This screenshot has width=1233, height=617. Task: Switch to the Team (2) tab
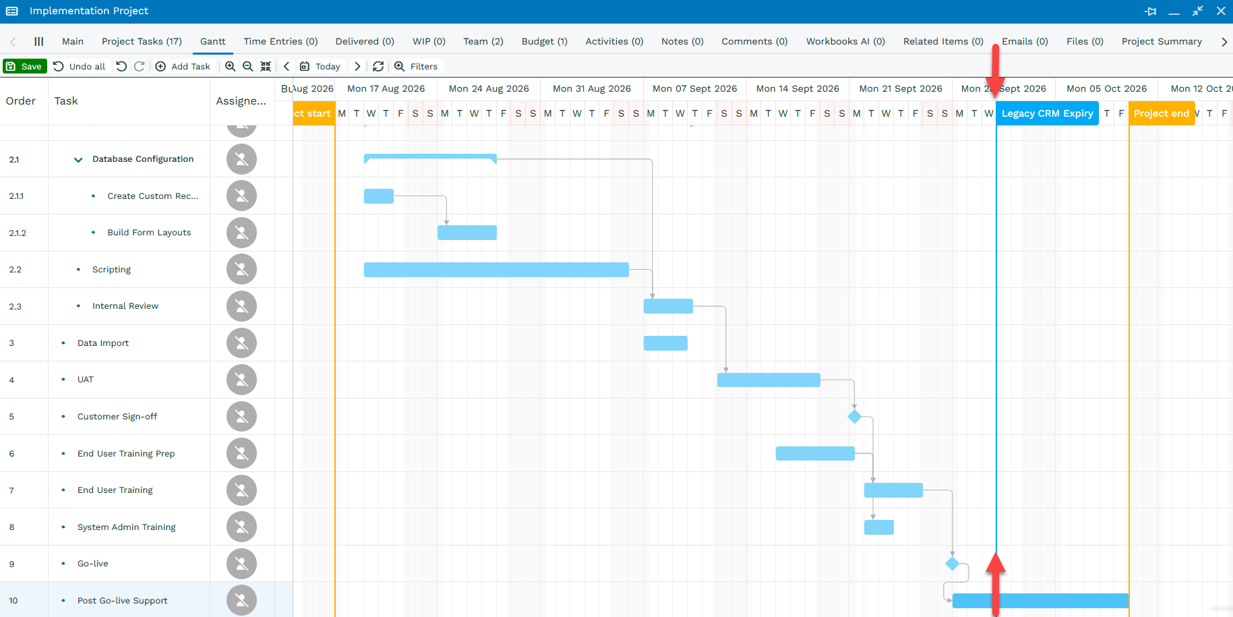click(483, 41)
